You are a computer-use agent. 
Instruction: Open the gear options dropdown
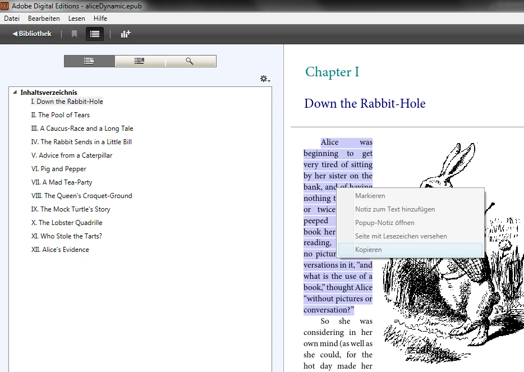pyautogui.click(x=265, y=79)
